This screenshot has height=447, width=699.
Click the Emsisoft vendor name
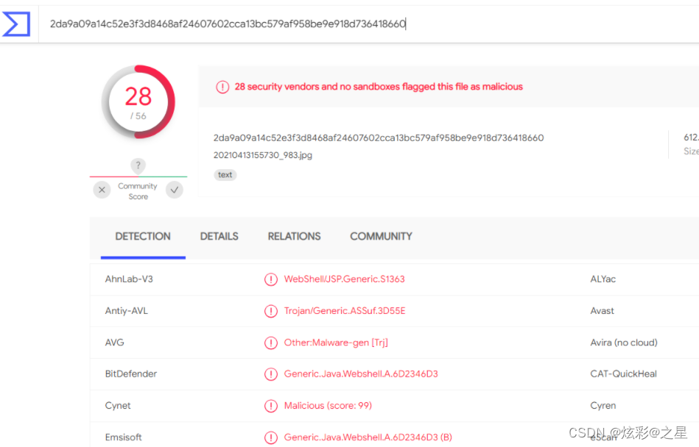point(123,437)
